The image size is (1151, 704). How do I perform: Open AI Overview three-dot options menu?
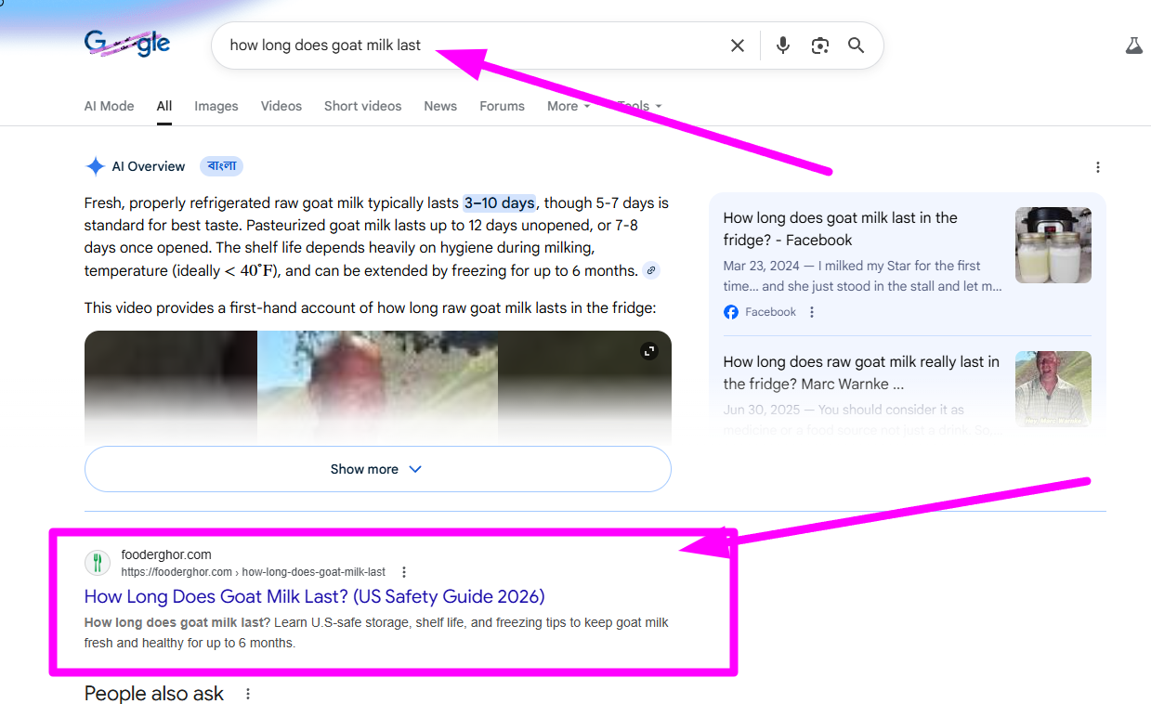[x=1097, y=167]
